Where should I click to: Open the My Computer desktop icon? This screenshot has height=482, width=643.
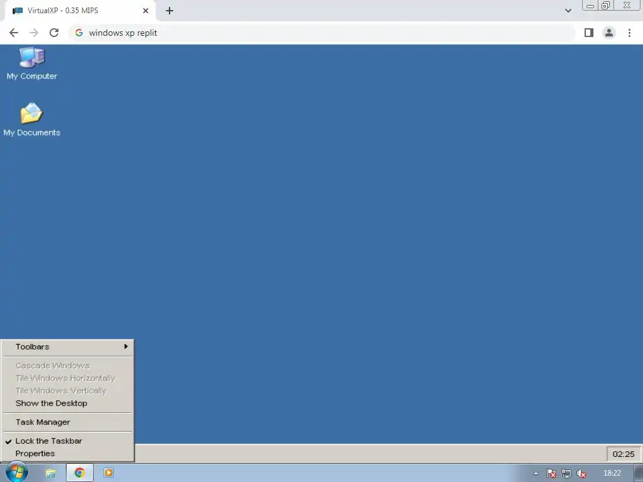pos(31,63)
